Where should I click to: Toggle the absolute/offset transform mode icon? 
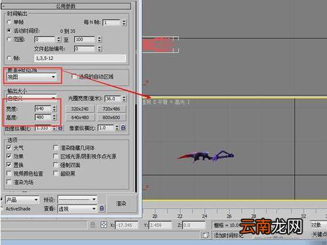pos(104,225)
